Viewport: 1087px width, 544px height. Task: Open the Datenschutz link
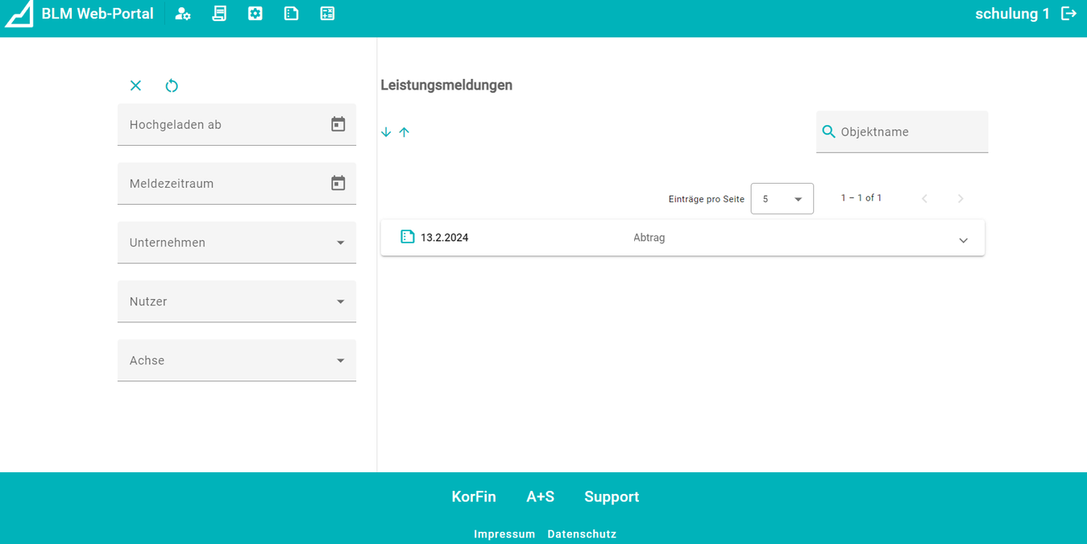pos(582,534)
